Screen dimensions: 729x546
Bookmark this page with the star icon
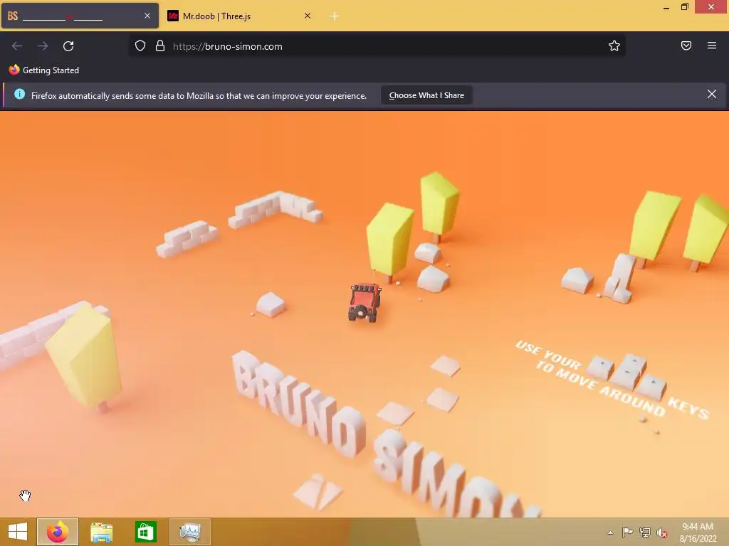click(x=614, y=46)
